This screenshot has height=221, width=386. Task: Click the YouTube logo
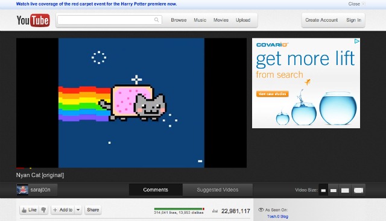(x=33, y=20)
